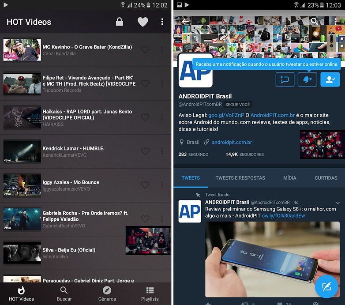This screenshot has height=305, width=345.
Task: Open ANDROIDPIT profile avatar picture
Action: pos(195,71)
